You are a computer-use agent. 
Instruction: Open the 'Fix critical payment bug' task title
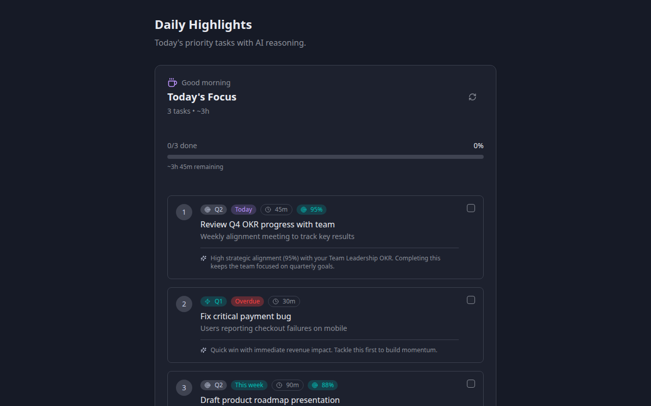click(x=246, y=316)
